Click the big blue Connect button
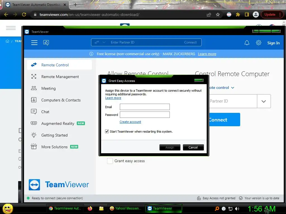The image size is (286, 214). [x=224, y=120]
